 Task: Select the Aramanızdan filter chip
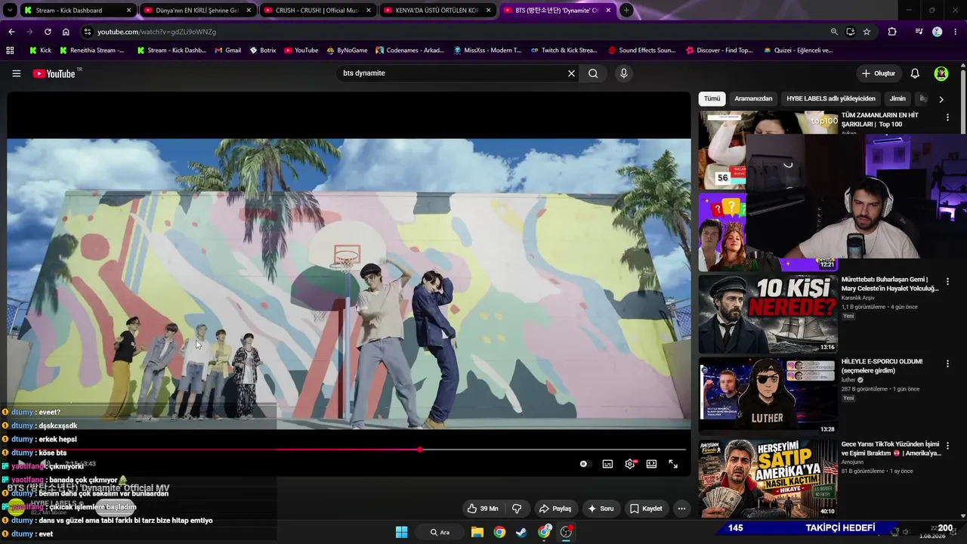pyautogui.click(x=753, y=99)
